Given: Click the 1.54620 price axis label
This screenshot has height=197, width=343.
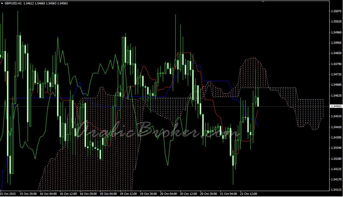Looking at the screenshot, I should pyautogui.click(x=336, y=96).
